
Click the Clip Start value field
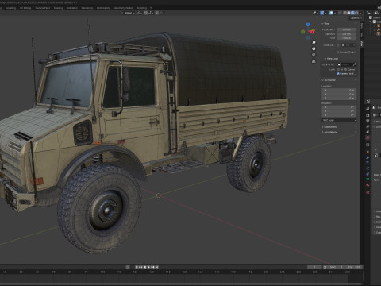[x=347, y=34]
